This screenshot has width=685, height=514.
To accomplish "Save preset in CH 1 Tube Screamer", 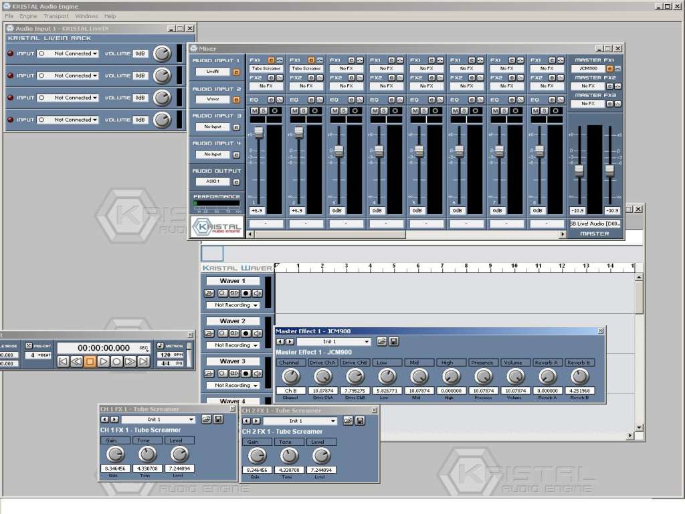I will click(218, 420).
